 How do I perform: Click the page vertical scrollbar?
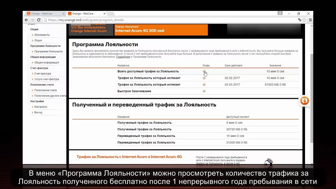312,98
